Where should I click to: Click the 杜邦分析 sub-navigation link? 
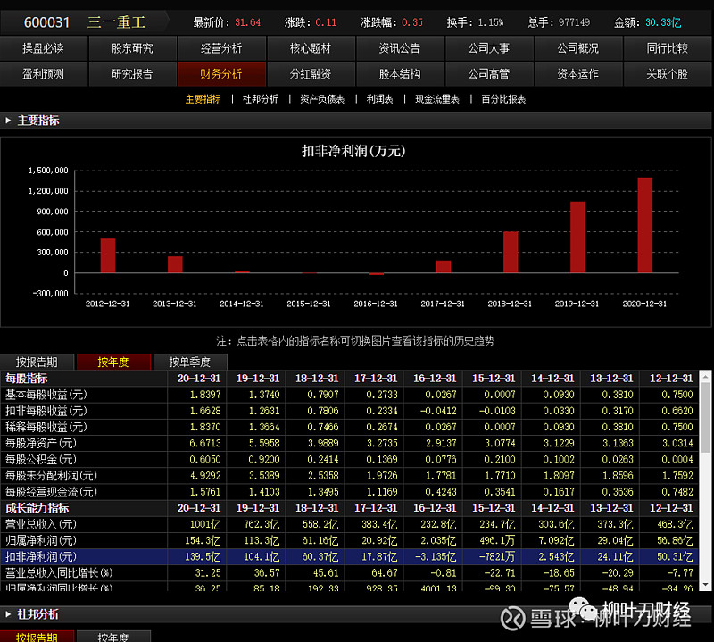coord(261,99)
